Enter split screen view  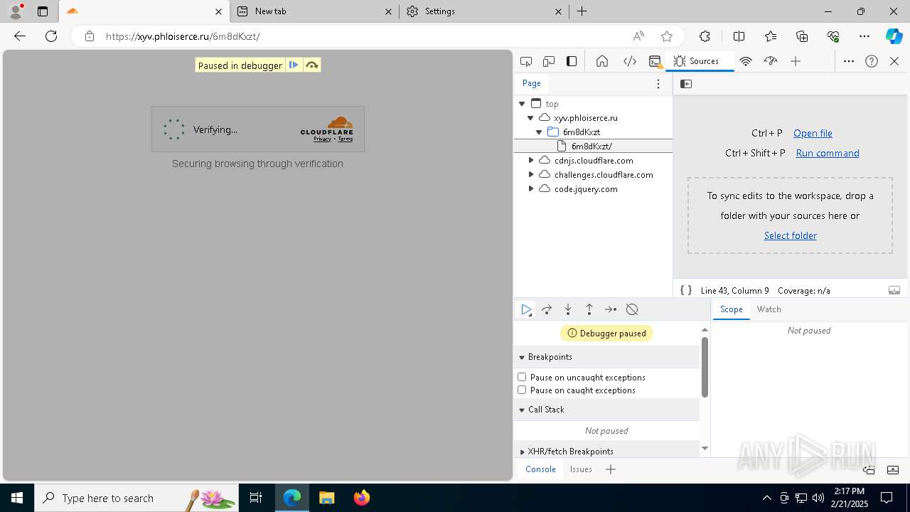click(x=739, y=36)
